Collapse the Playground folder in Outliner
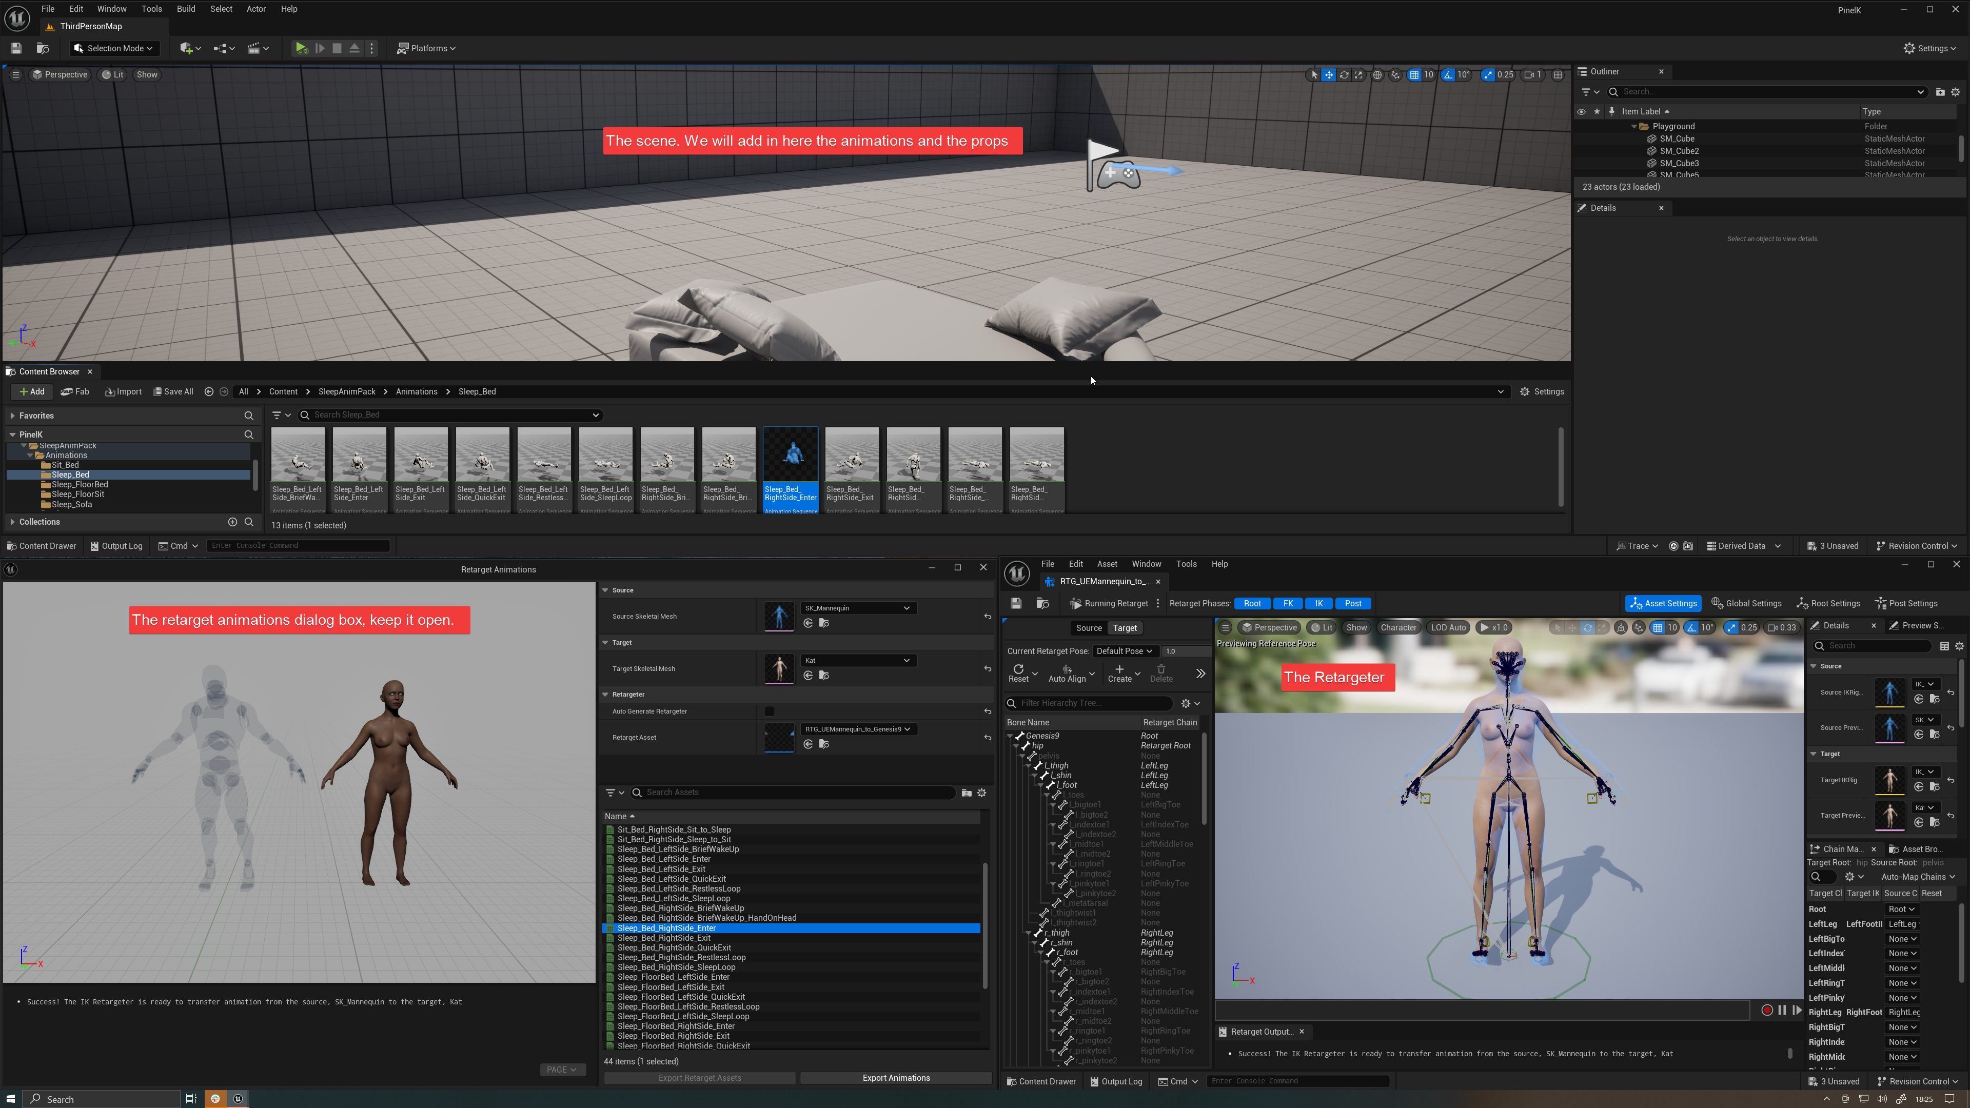Image resolution: width=1970 pixels, height=1108 pixels. [x=1634, y=126]
